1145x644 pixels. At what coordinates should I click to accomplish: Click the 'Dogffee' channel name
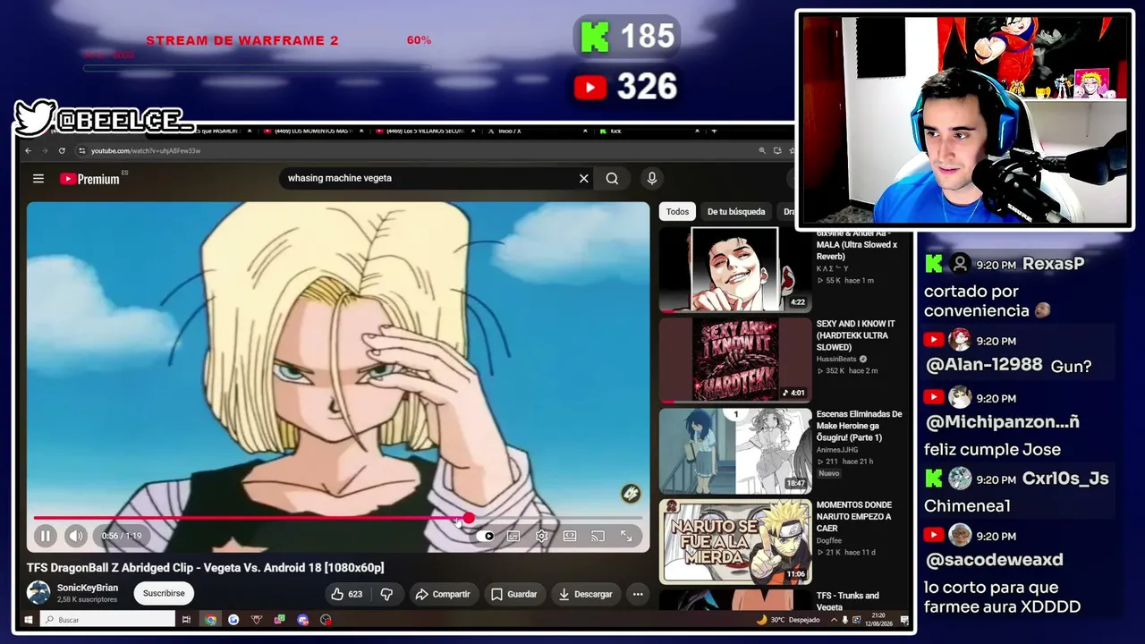coord(830,540)
